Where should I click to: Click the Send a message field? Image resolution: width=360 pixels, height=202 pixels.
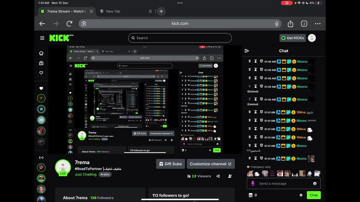tap(283, 183)
